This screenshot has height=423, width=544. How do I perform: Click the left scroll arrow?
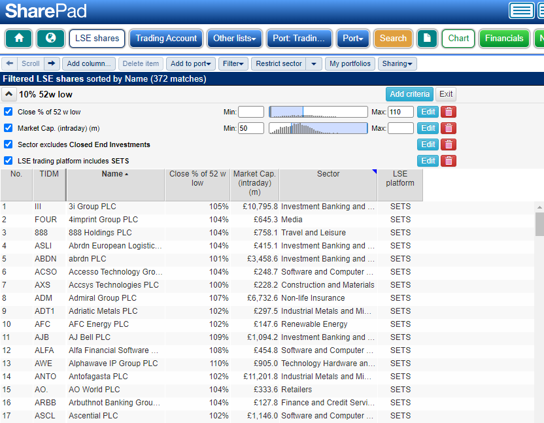pos(10,63)
